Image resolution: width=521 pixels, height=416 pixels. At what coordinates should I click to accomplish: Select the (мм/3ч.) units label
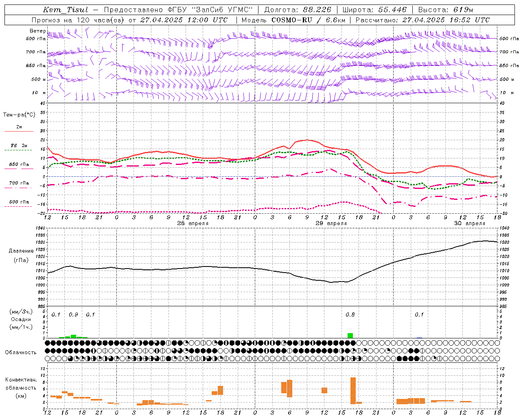pyautogui.click(x=21, y=312)
